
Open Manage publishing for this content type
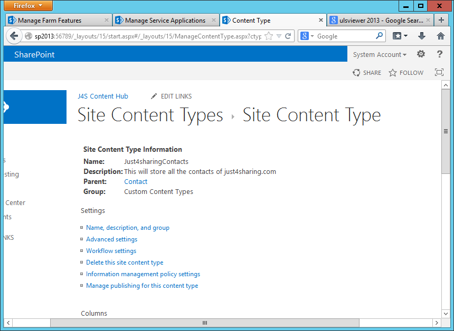pos(142,286)
